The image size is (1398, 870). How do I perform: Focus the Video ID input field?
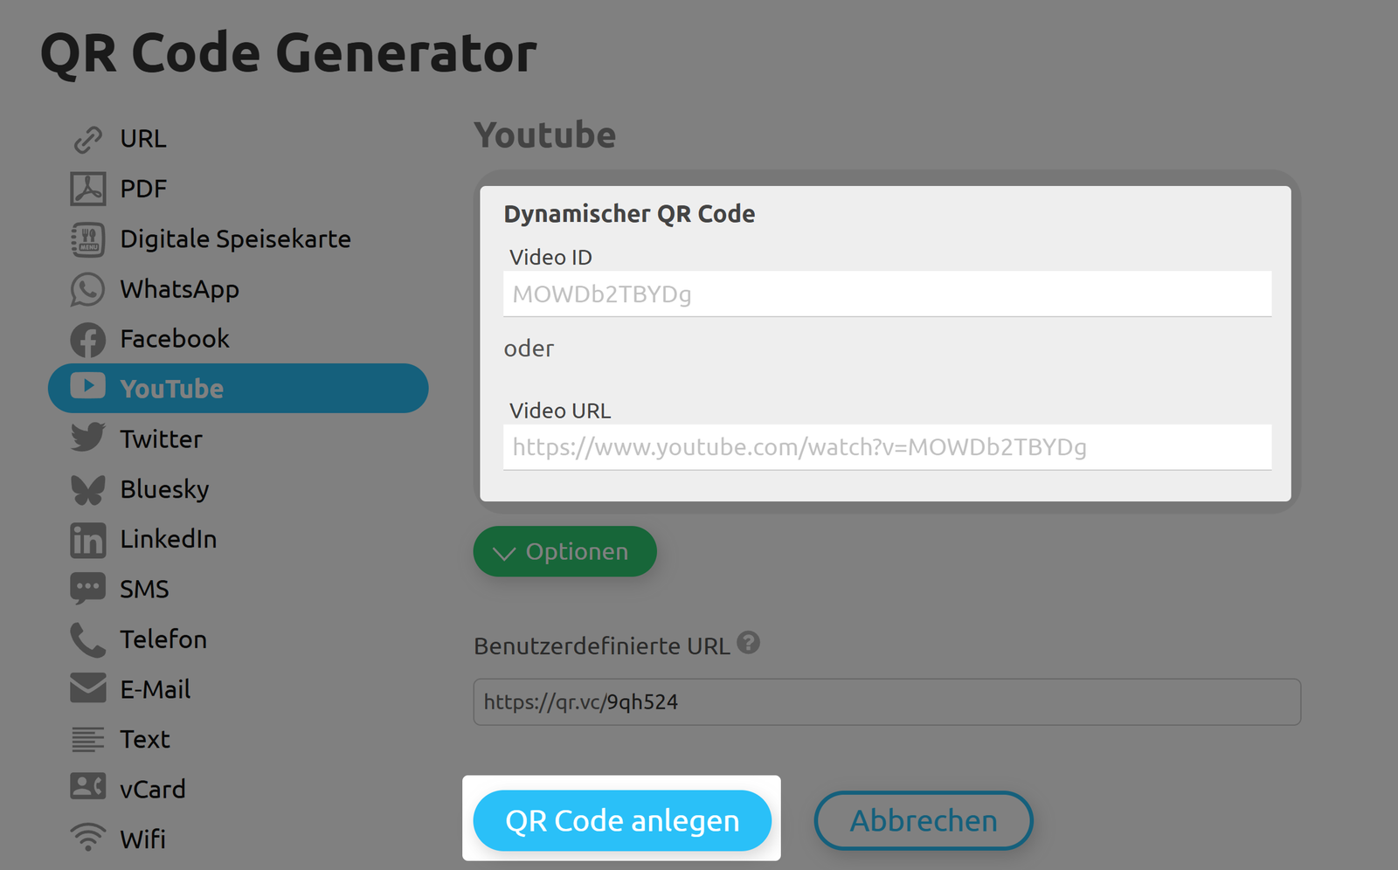click(887, 294)
